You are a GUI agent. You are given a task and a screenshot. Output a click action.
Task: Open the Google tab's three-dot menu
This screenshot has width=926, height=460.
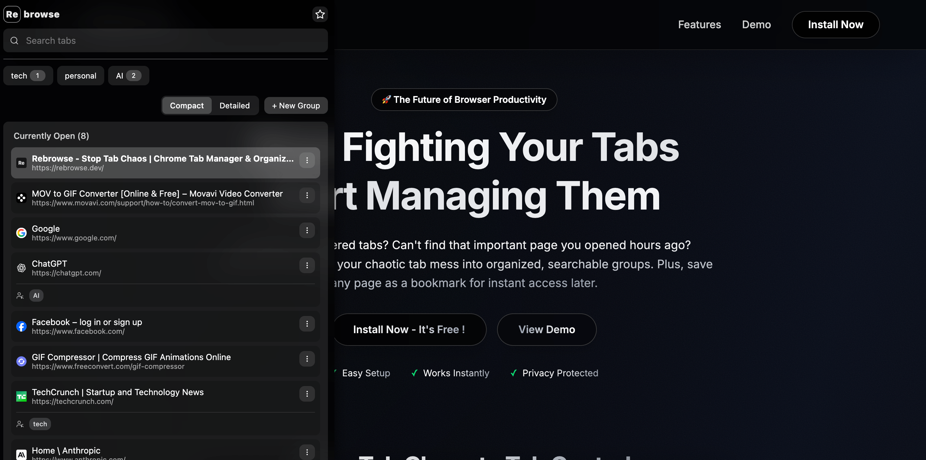tap(307, 230)
